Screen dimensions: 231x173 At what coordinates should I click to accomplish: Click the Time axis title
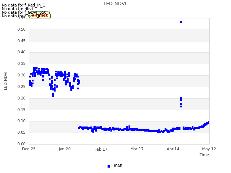[204, 155]
